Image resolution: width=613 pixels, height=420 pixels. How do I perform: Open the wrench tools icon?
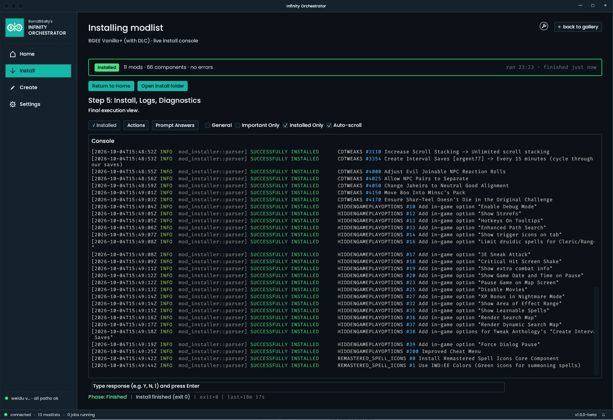click(544, 26)
